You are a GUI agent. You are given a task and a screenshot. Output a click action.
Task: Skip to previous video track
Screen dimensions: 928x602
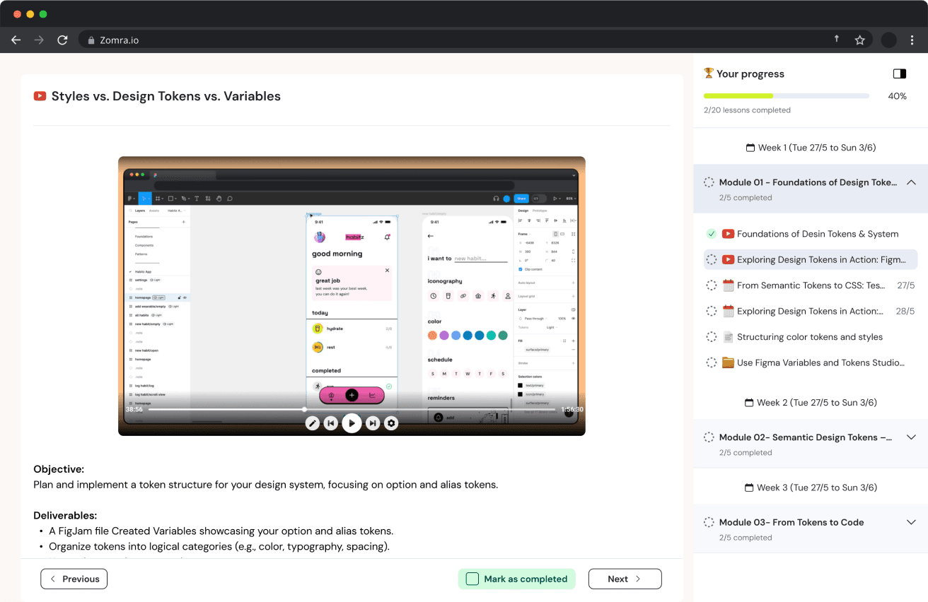pyautogui.click(x=330, y=423)
